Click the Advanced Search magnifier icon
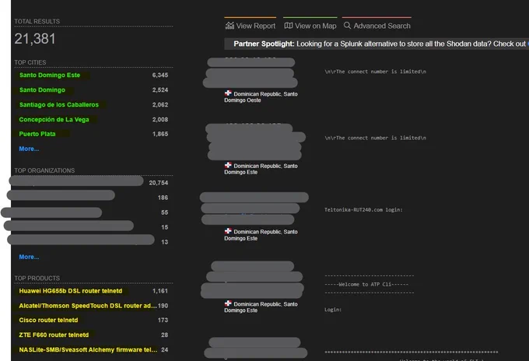The width and height of the screenshot is (529, 361). pyautogui.click(x=347, y=26)
